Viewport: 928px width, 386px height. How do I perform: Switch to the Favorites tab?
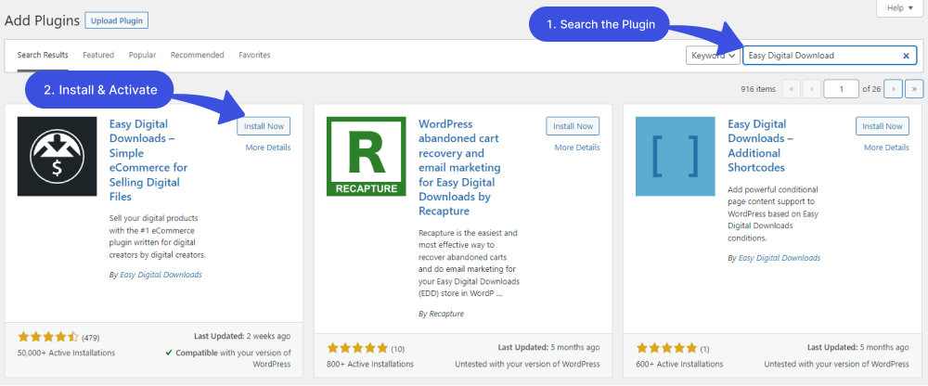254,55
